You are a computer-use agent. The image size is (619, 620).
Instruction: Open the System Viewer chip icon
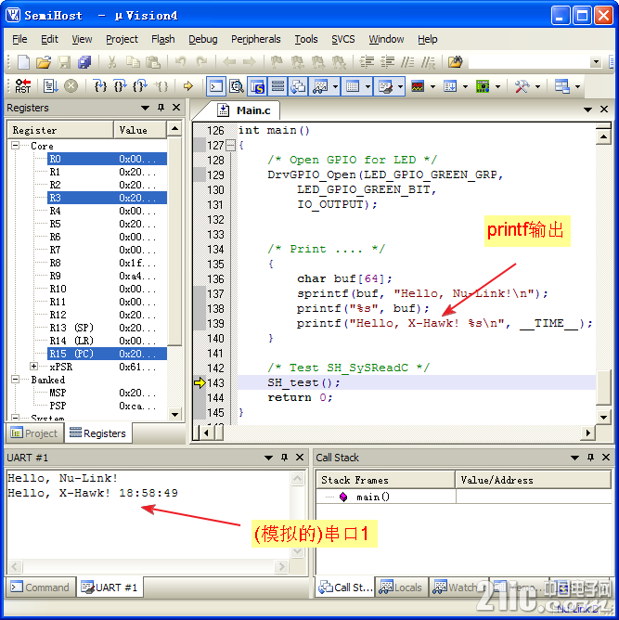(483, 85)
